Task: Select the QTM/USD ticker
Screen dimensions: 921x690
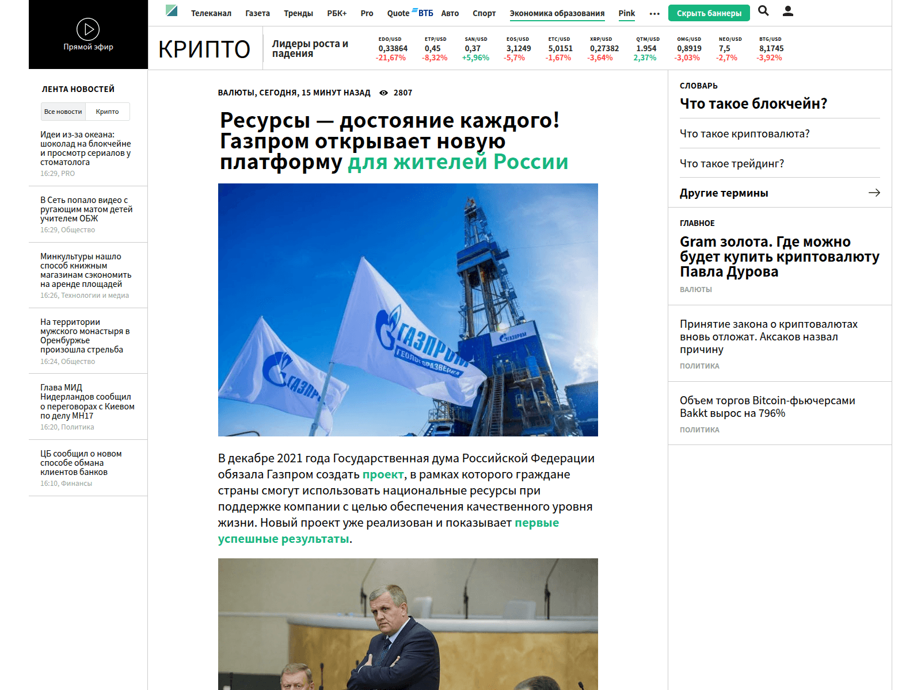Action: click(x=646, y=49)
